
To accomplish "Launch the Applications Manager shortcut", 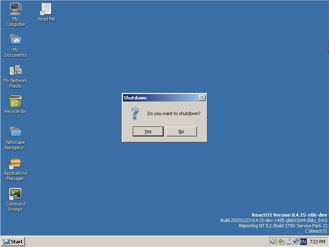I will [15, 163].
